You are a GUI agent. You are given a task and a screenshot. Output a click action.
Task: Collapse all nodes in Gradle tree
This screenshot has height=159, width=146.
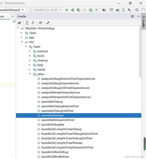33,23
